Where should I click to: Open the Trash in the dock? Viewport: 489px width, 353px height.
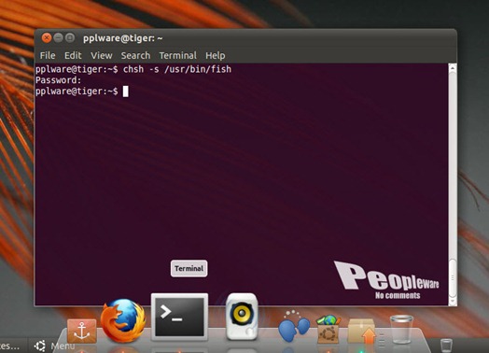(x=401, y=329)
